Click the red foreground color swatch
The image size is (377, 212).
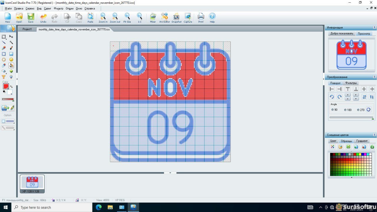6,86
